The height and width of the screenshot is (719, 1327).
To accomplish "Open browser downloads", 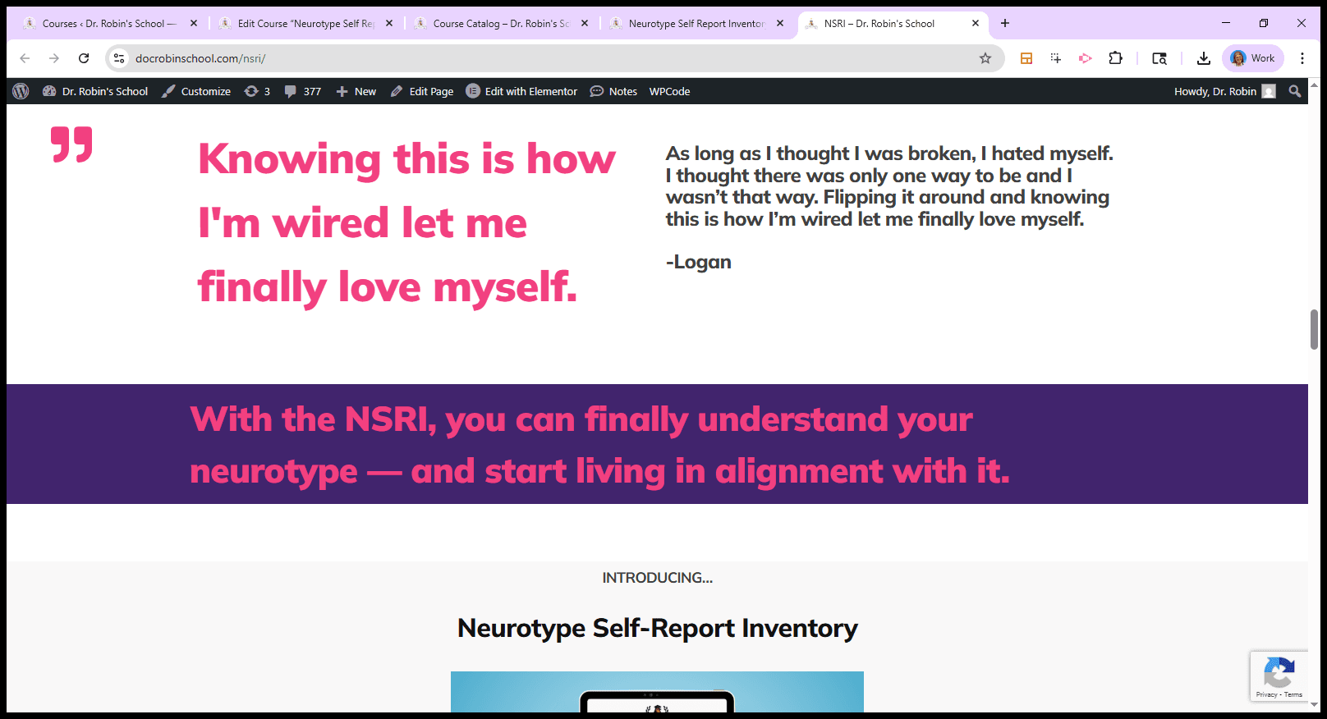I will click(x=1204, y=58).
